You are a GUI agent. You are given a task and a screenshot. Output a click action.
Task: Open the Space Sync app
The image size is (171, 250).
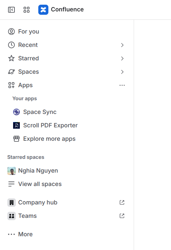(69, 112)
